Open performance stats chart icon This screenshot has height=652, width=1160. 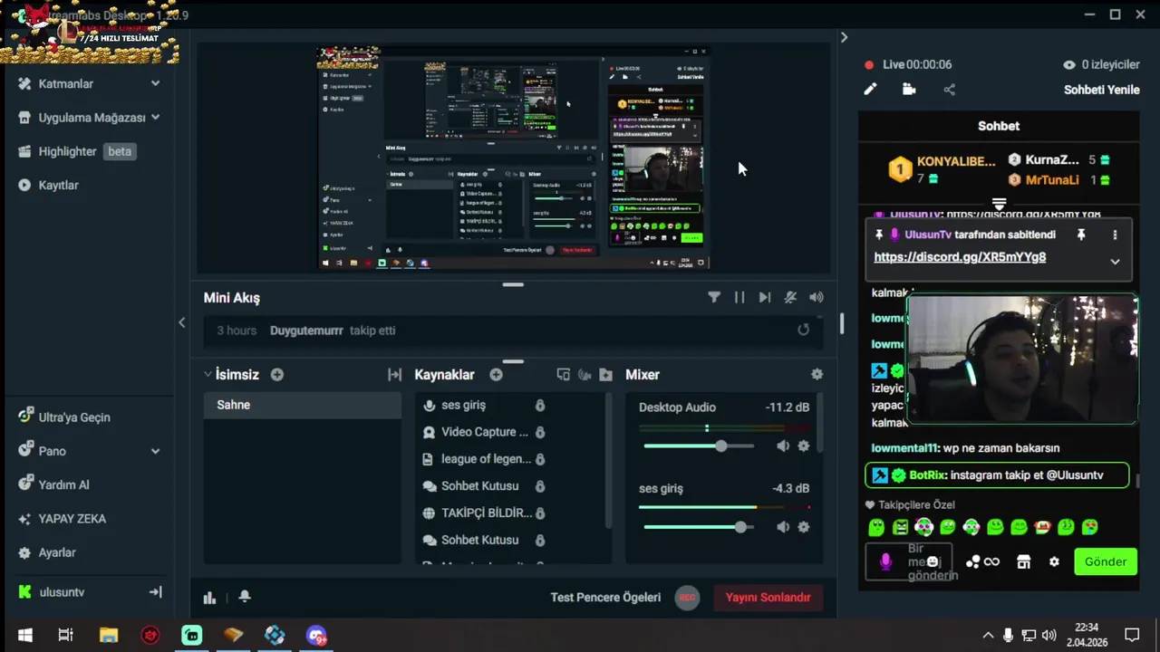tap(209, 597)
